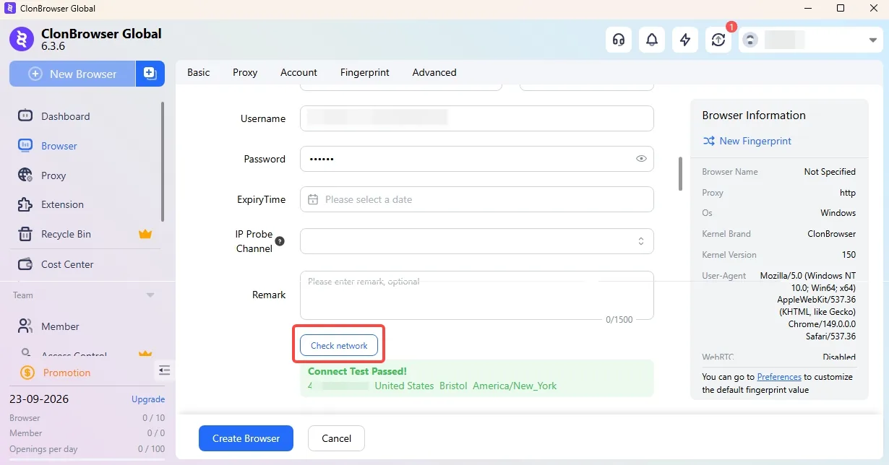Click the Remark text area

(477, 295)
